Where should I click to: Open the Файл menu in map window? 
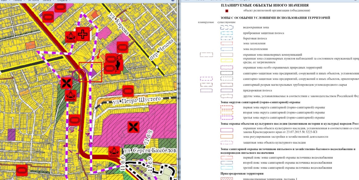(4, 1)
